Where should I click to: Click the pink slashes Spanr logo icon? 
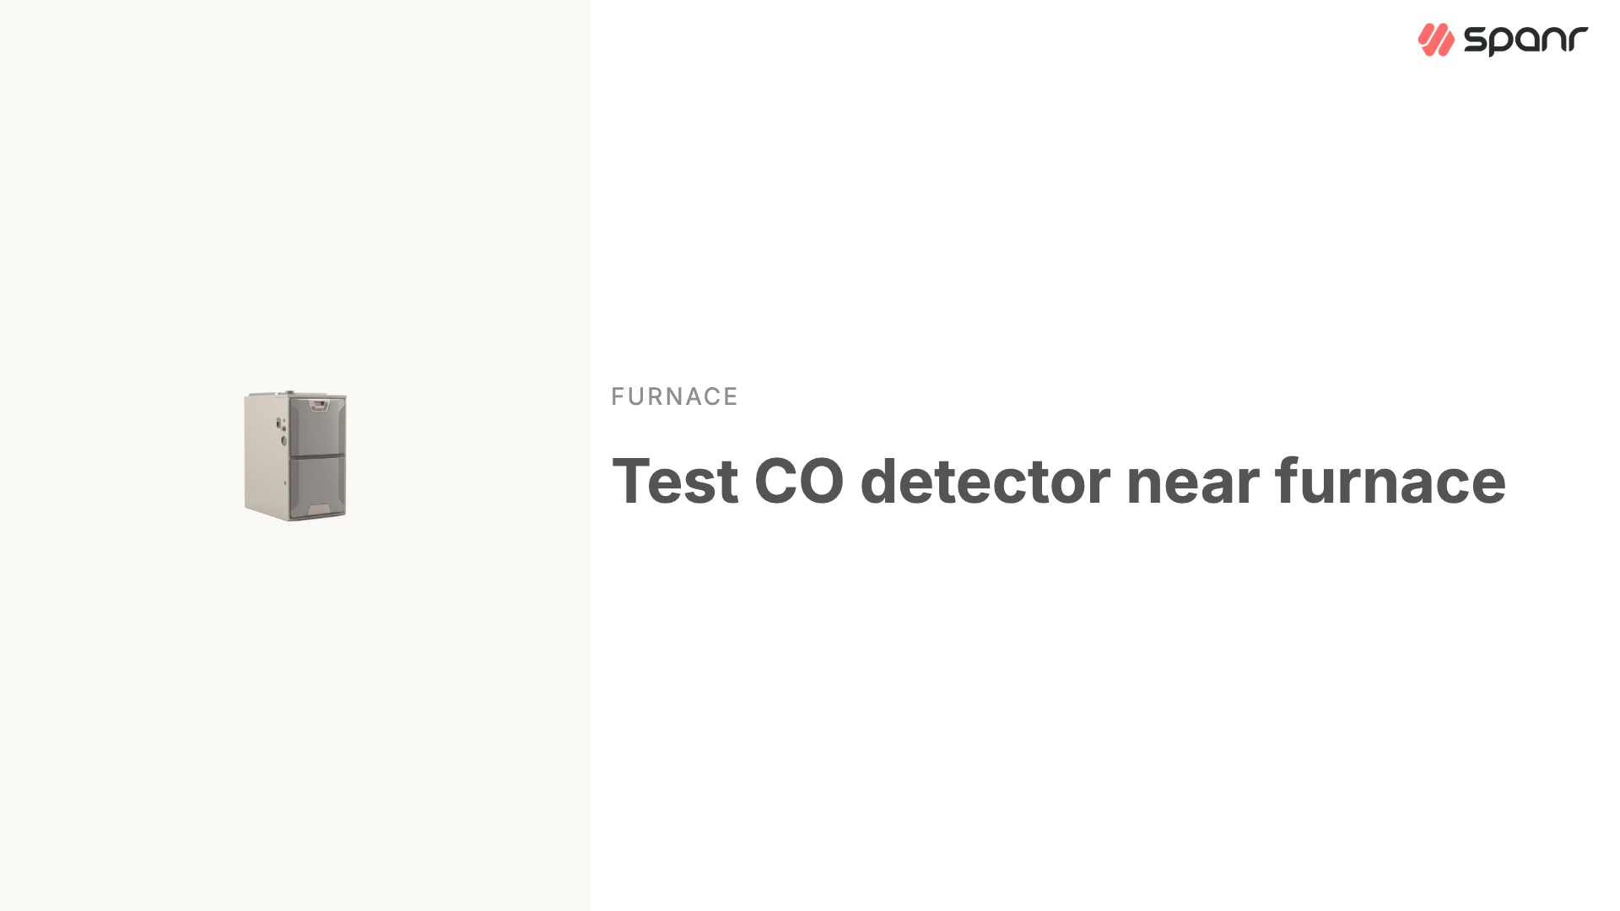click(1436, 40)
